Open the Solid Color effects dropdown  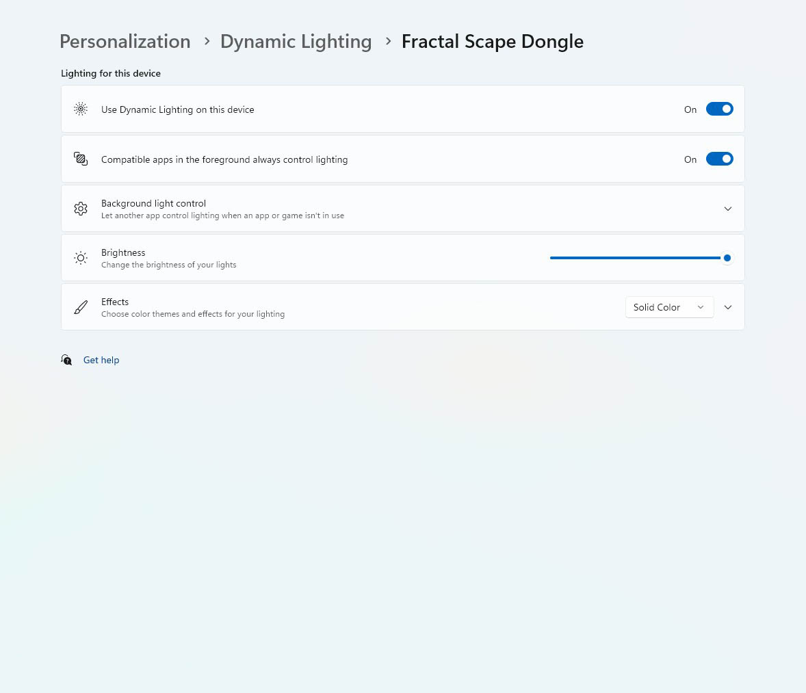669,307
